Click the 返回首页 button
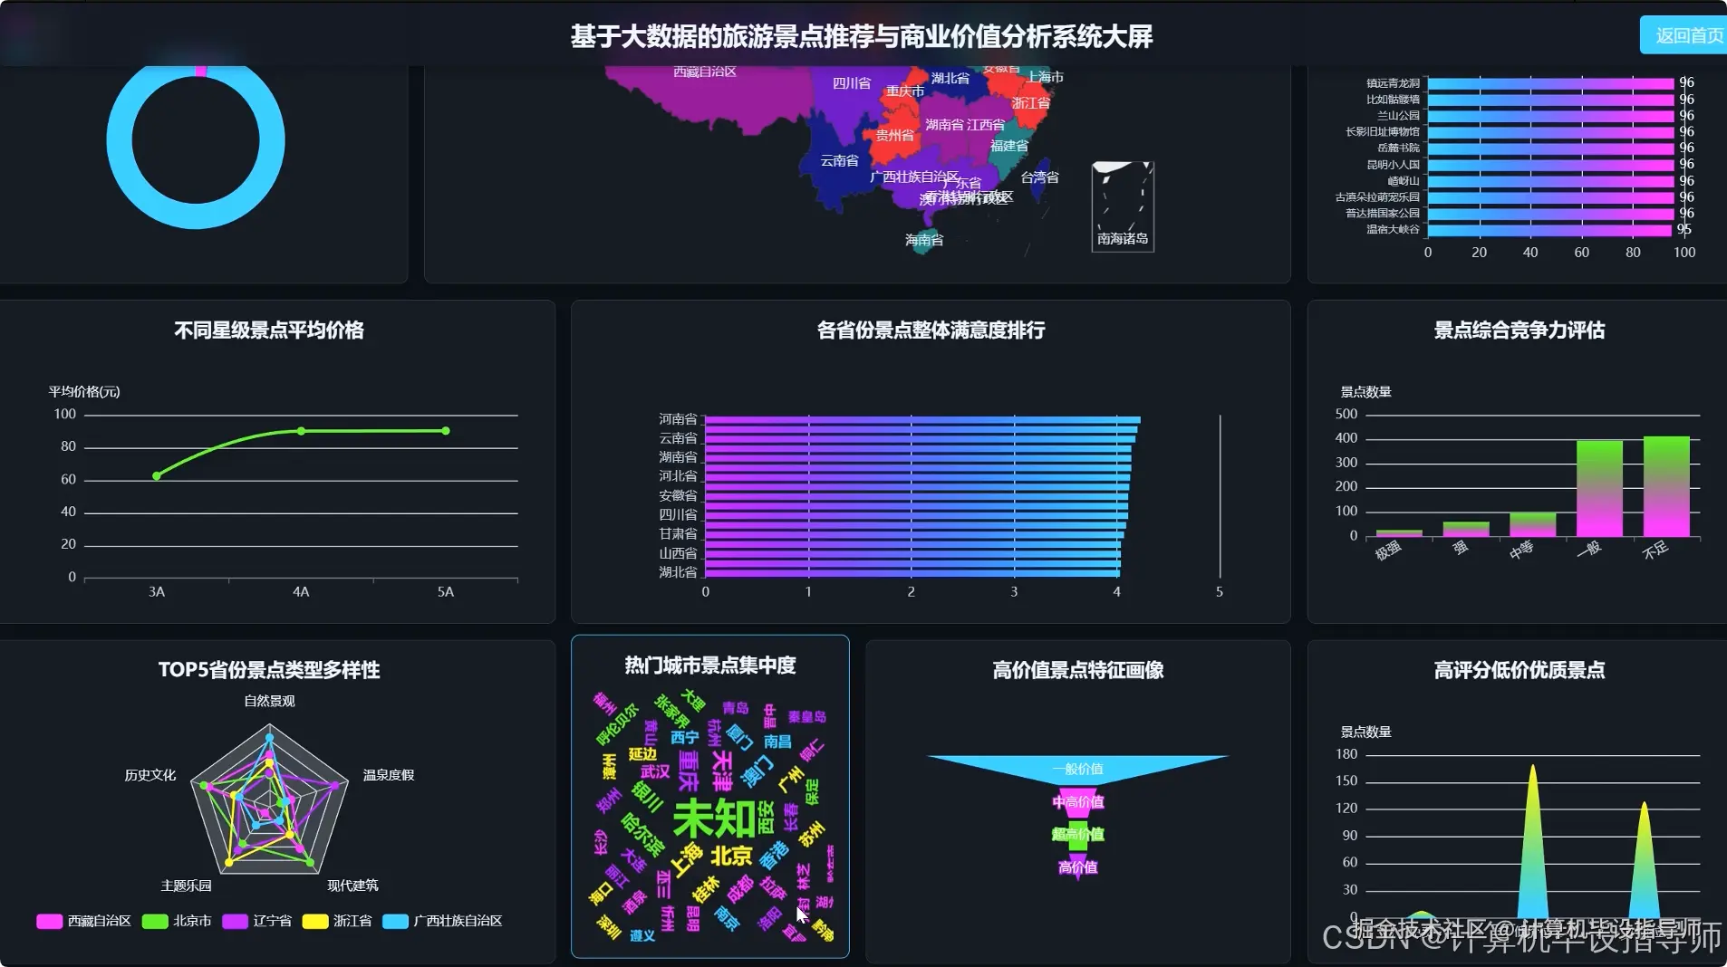 tap(1687, 34)
